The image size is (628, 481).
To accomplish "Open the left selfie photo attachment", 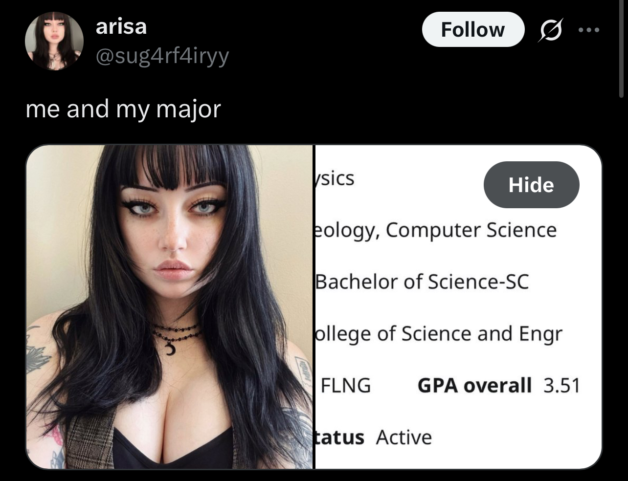I will click(x=169, y=307).
